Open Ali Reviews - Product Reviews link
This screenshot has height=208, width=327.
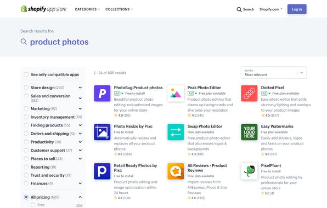[207, 168]
